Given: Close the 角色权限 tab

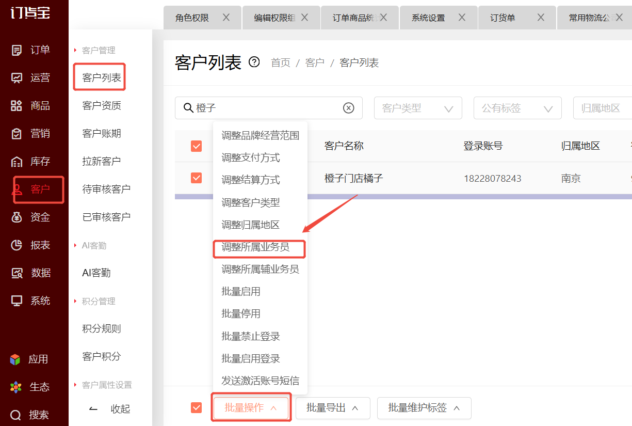Looking at the screenshot, I should tap(226, 18).
